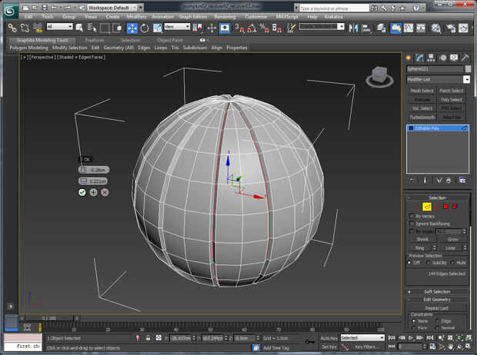The height and width of the screenshot is (355, 477).
Task: Open the Modifier List dropdown
Action: click(466, 79)
